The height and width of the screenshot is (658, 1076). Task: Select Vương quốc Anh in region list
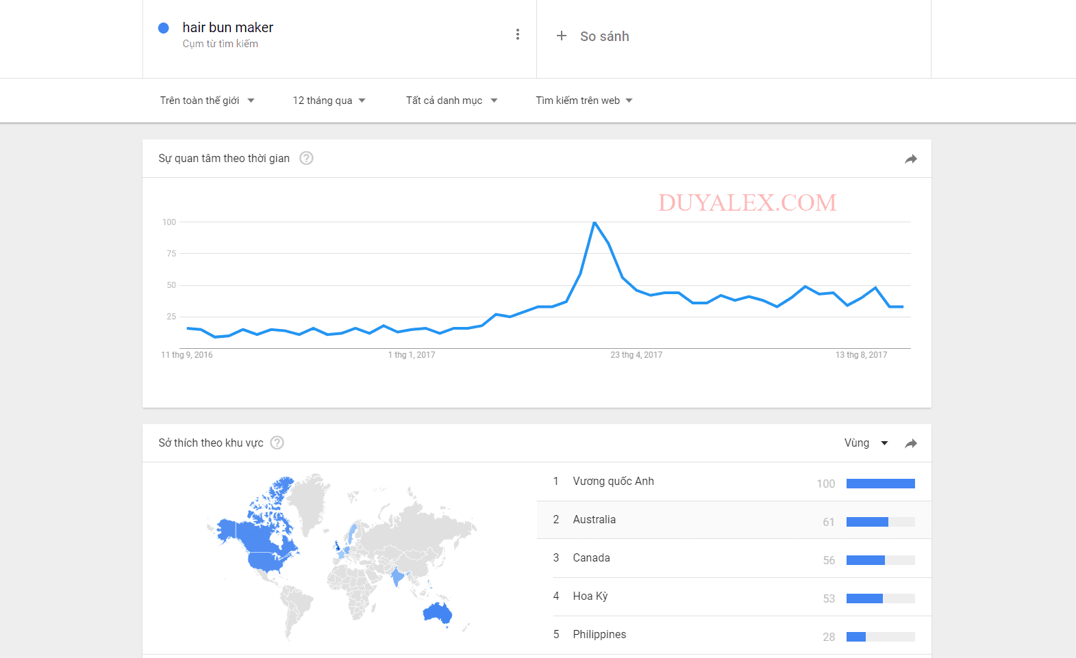point(734,482)
